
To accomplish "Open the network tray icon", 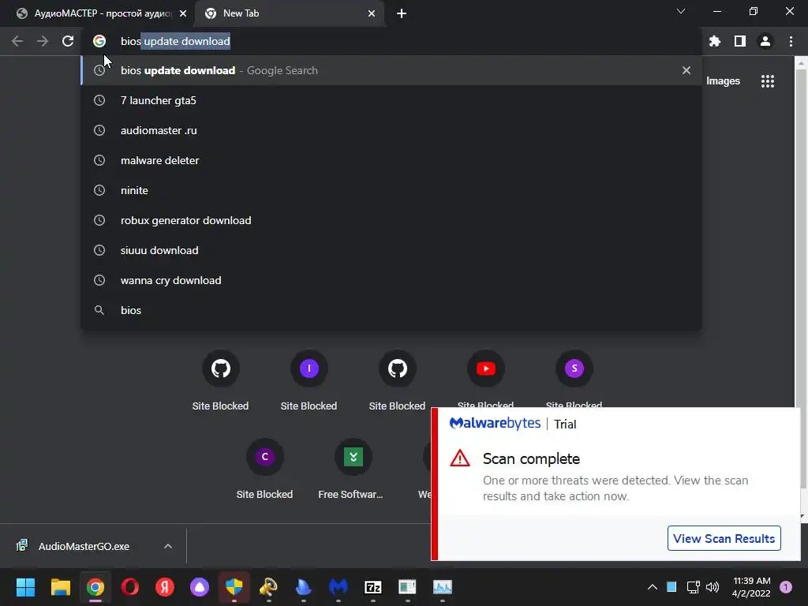I will (x=693, y=587).
